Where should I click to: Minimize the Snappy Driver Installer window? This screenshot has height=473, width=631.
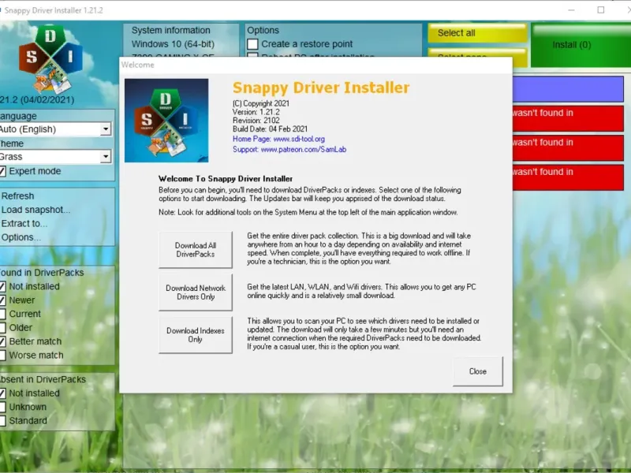571,10
